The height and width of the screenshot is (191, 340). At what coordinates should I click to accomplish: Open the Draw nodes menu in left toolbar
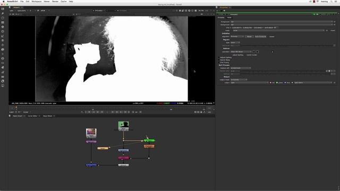click(x=3, y=13)
